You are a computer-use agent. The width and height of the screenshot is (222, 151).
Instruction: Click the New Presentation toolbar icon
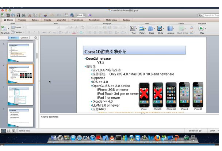tap(3, 15)
